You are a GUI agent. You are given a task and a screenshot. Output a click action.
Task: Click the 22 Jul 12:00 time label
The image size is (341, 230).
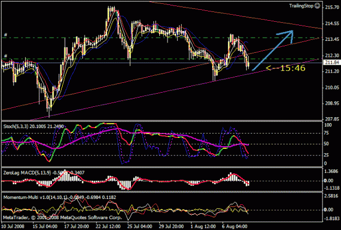coord(108,227)
